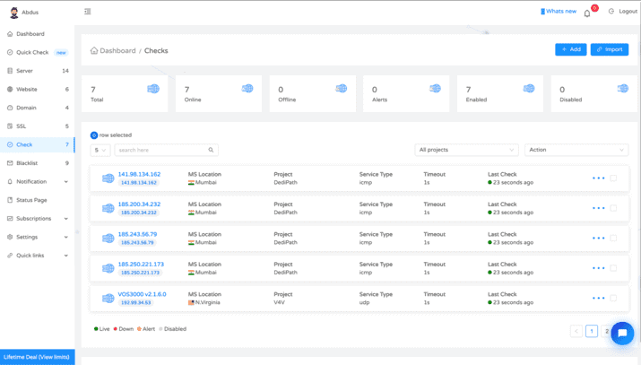Click the Dashboard home icon in breadcrumb
This screenshot has width=641, height=365.
coord(94,51)
